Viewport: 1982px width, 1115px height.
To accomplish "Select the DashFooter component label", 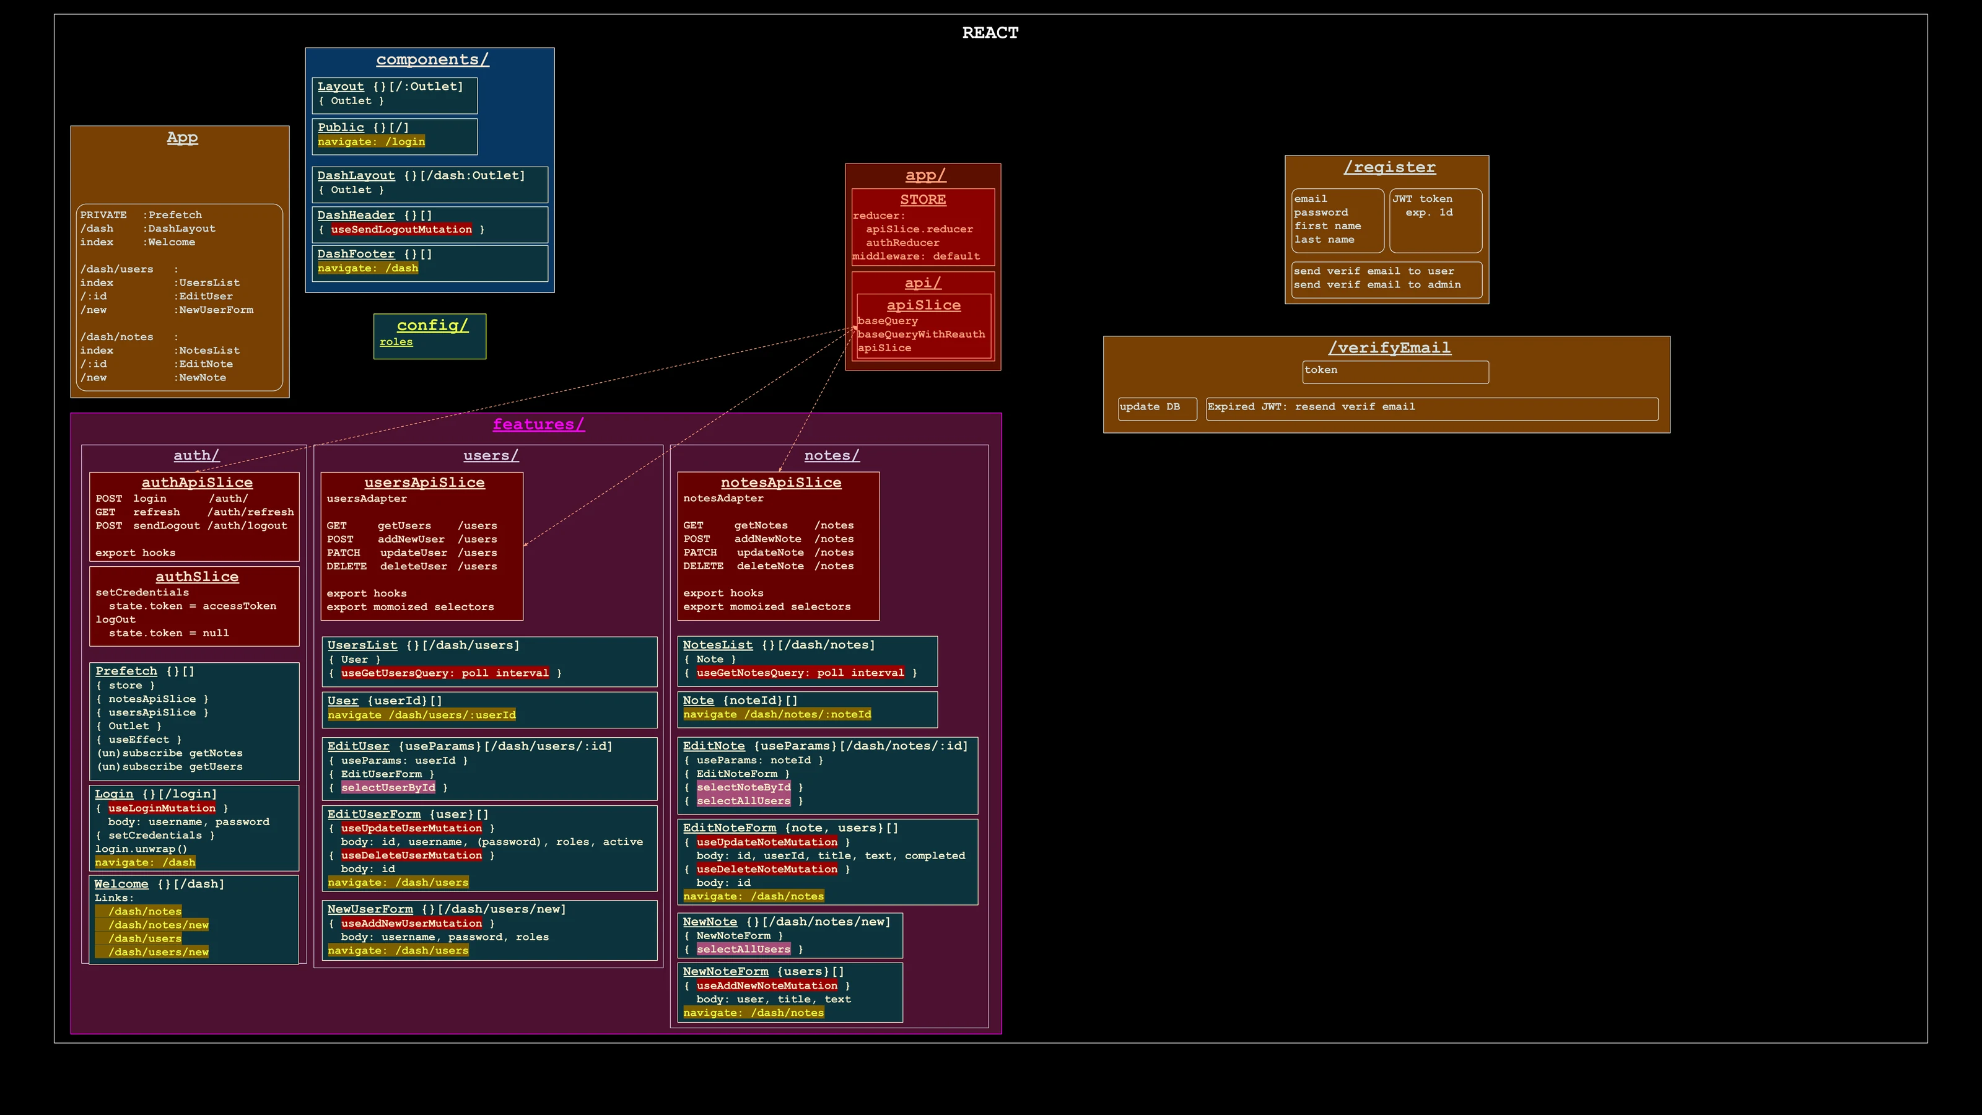I will click(356, 254).
